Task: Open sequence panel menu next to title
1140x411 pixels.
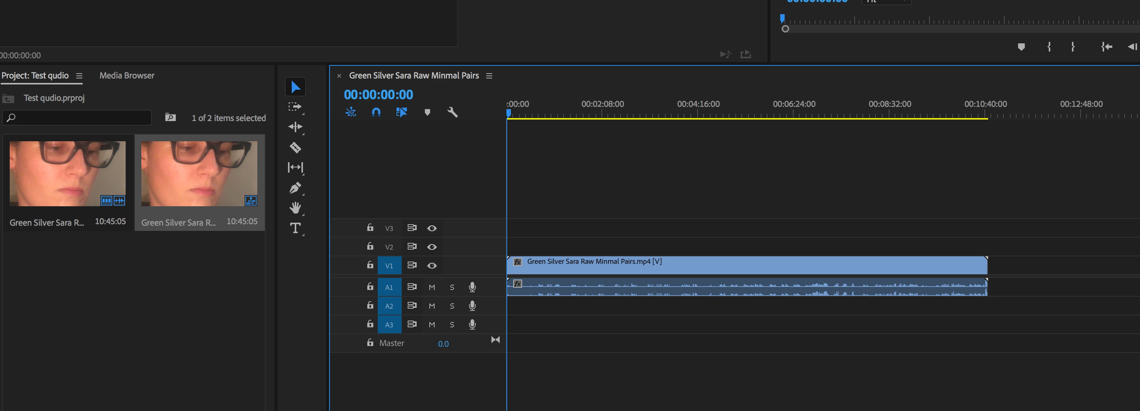Action: [489, 75]
